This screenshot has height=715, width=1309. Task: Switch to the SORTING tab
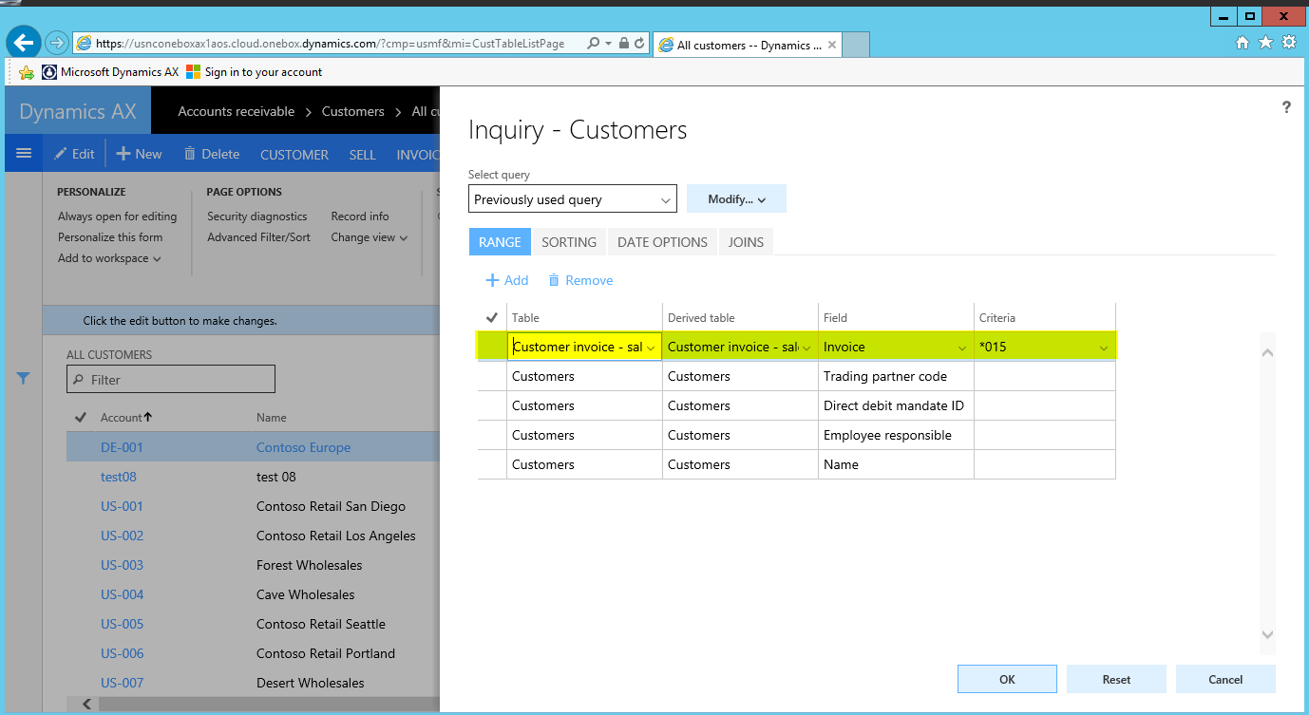569,242
